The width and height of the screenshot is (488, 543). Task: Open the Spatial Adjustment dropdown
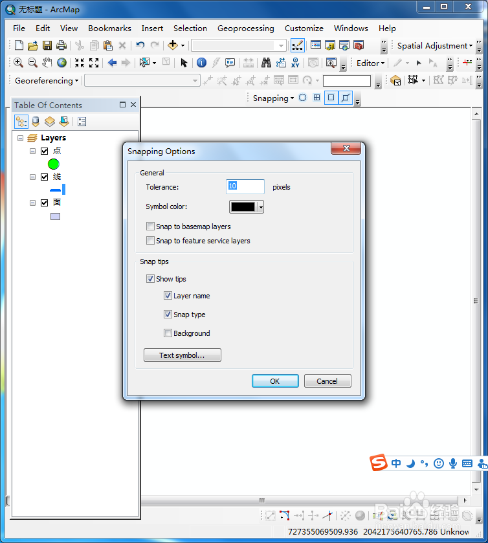[x=435, y=46]
